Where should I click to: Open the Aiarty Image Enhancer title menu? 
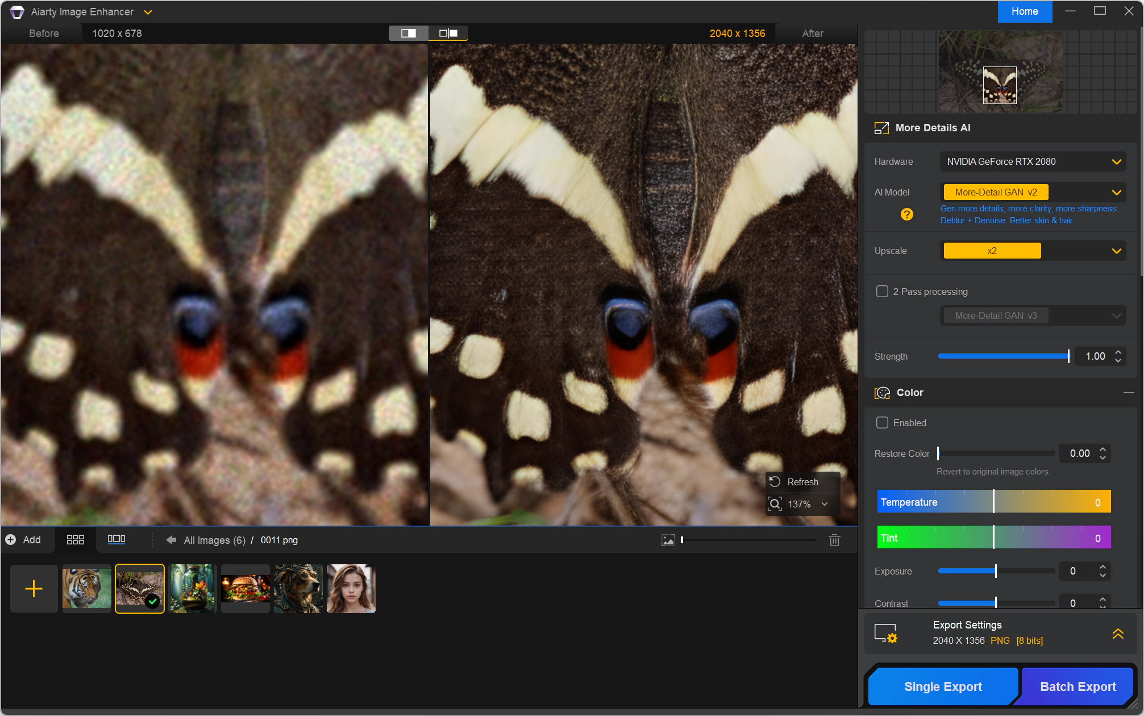[x=148, y=12]
